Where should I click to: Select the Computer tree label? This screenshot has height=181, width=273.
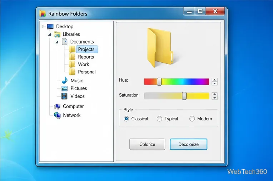coord(73,107)
